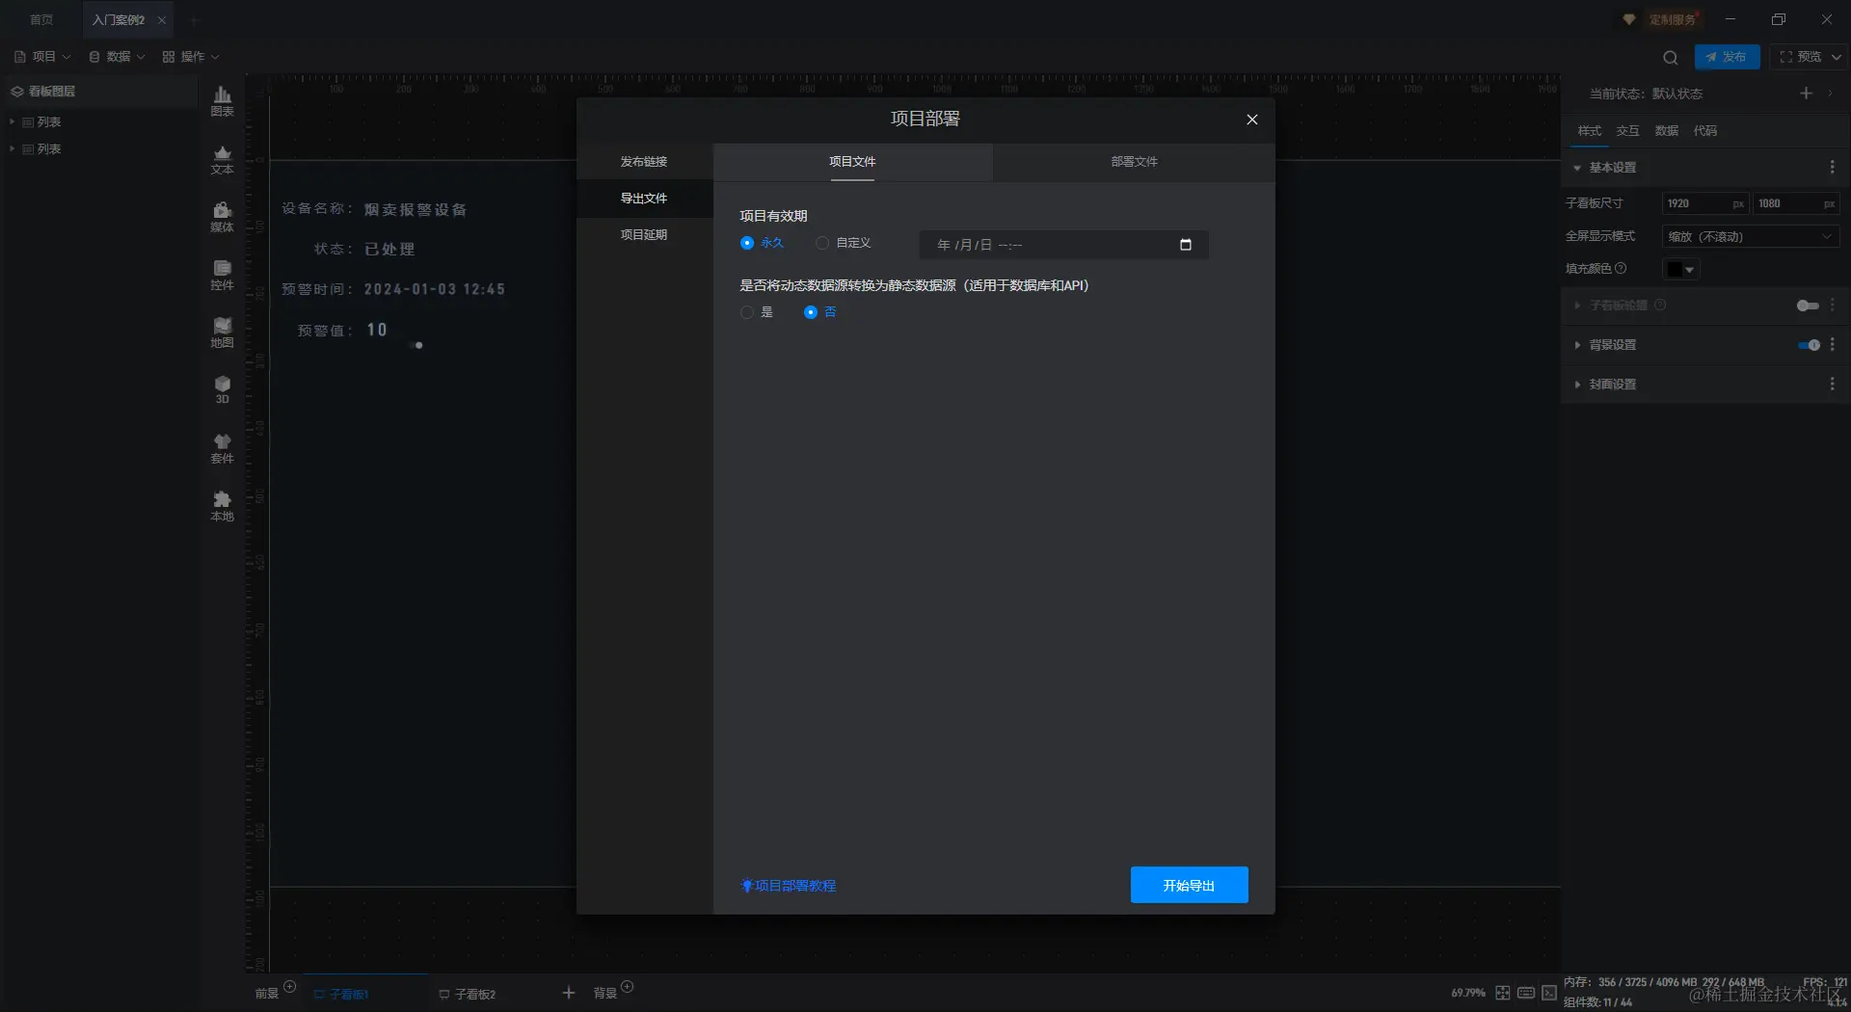The image size is (1851, 1012).
Task: Open the 填充颜色 color swatch picker
Action: click(1680, 269)
